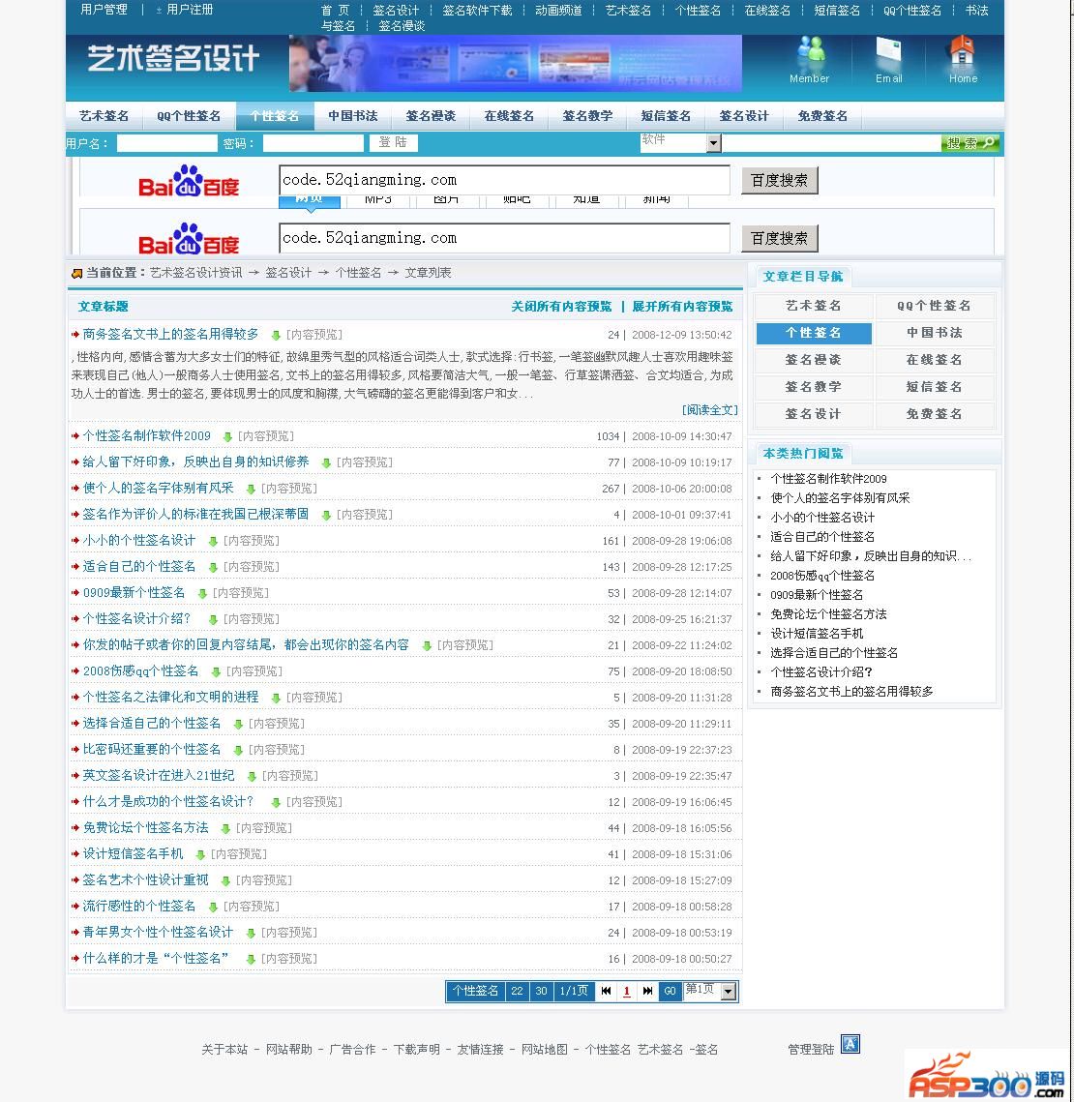Select the 免费签名 main nav tab
The image size is (1074, 1102).
(x=822, y=116)
